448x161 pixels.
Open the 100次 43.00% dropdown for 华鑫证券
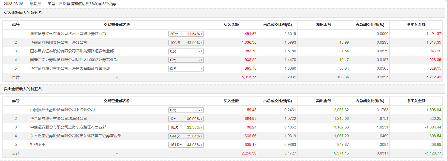coord(186,43)
